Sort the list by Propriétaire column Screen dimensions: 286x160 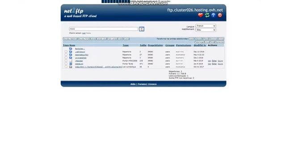point(155,45)
